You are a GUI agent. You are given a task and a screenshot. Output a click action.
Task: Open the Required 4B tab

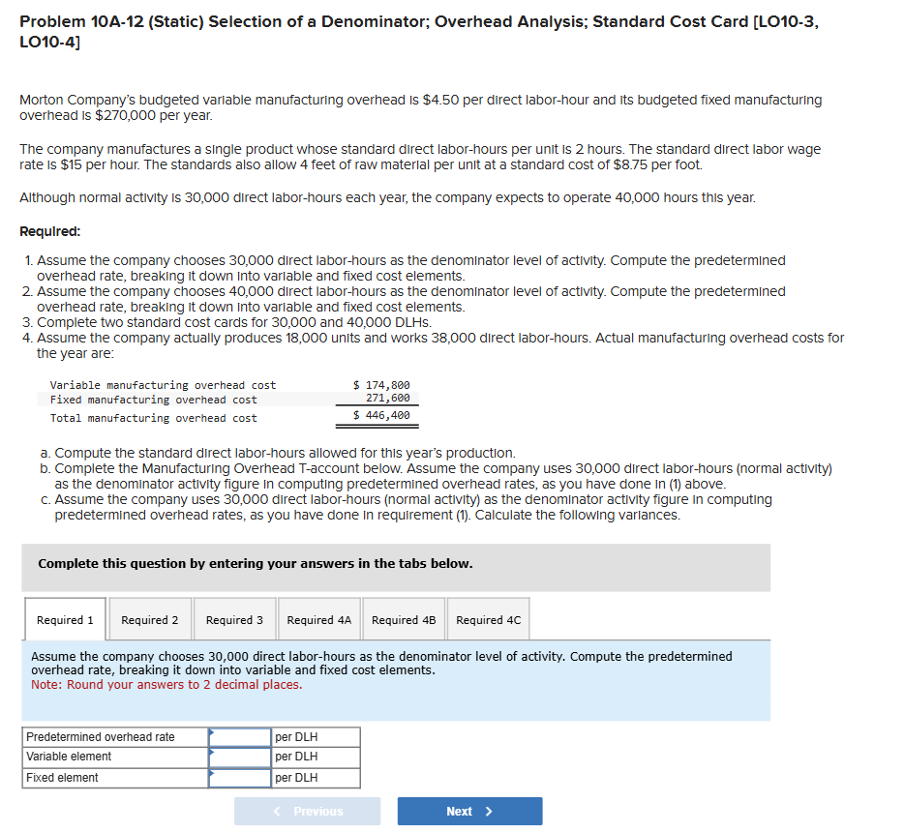point(404,619)
